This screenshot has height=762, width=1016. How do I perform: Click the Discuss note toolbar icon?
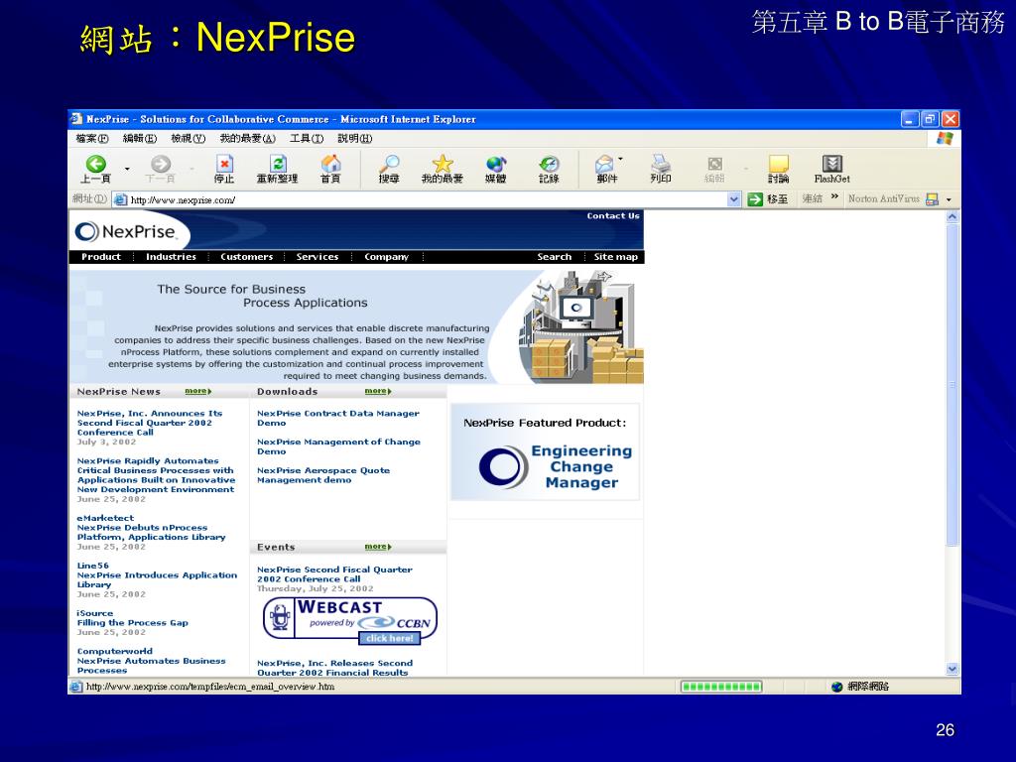pos(778,164)
